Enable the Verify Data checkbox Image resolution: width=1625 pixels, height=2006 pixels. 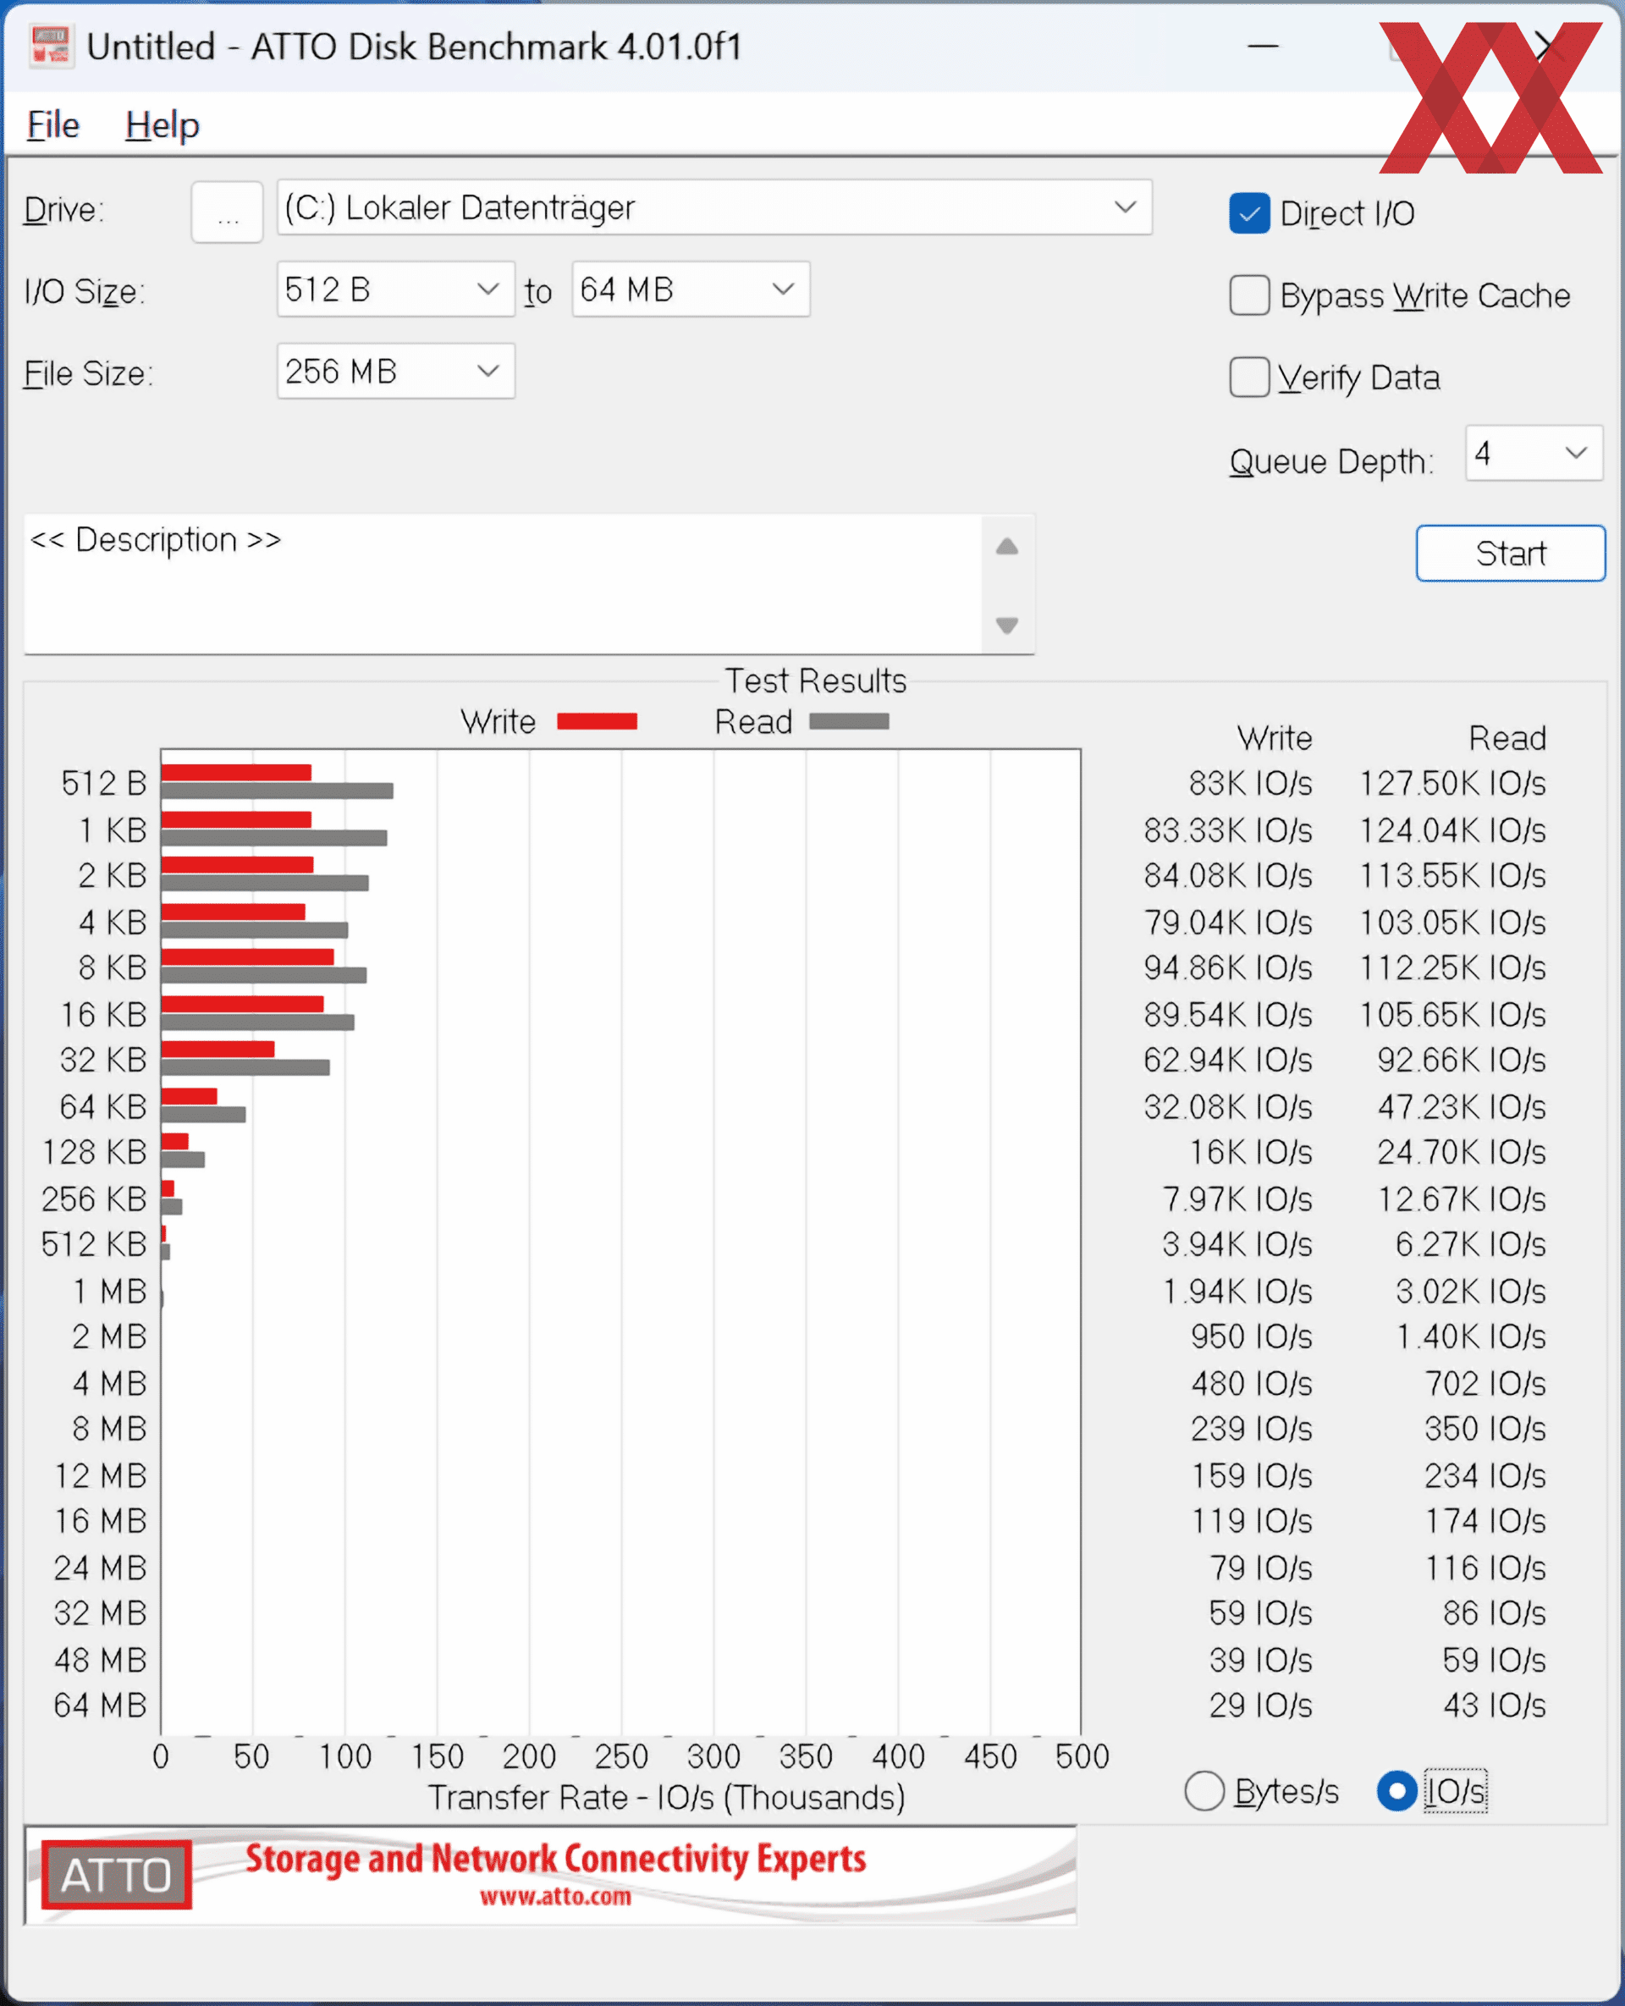1248,378
